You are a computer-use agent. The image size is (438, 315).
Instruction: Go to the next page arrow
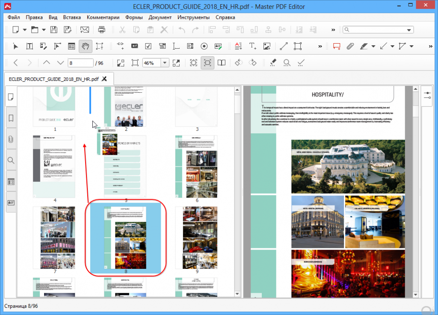click(x=60, y=63)
